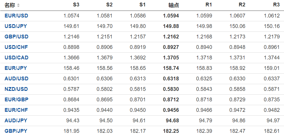Open the EUR/USD currency pair link

16,16
